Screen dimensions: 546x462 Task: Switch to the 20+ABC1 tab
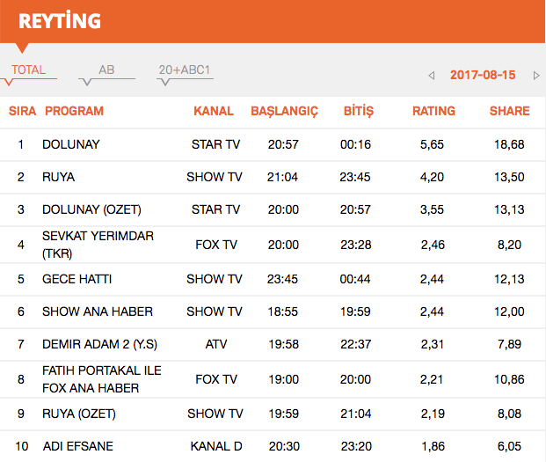point(185,70)
